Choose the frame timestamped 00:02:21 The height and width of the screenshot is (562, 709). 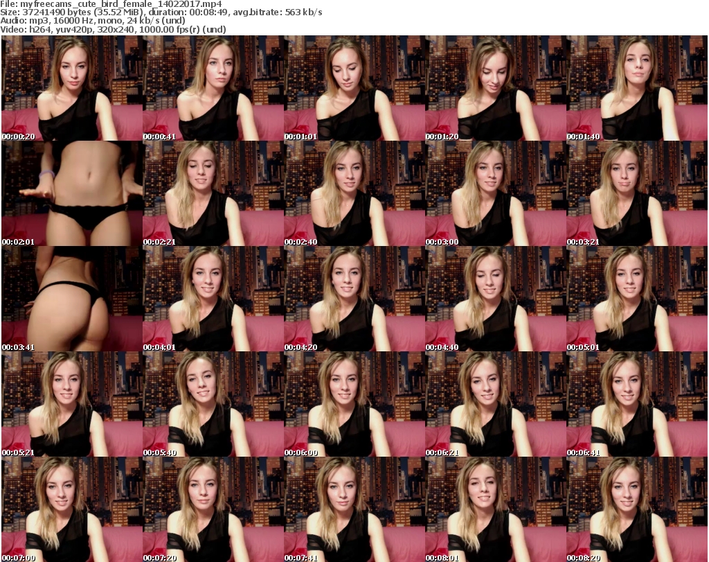[213, 193]
